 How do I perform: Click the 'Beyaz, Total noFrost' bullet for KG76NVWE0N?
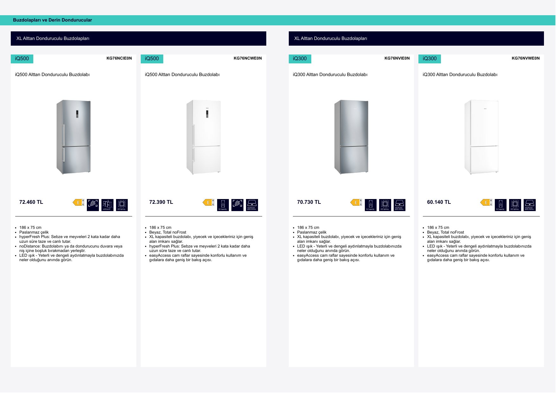(x=445, y=232)
